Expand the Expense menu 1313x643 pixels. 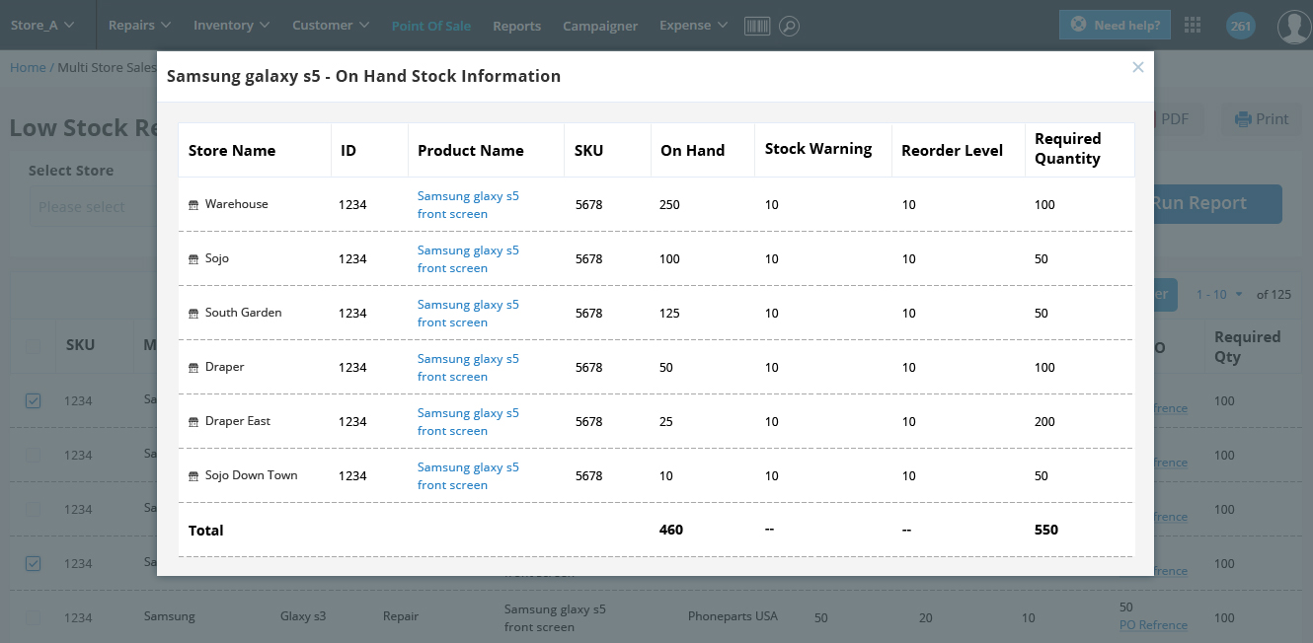click(693, 26)
